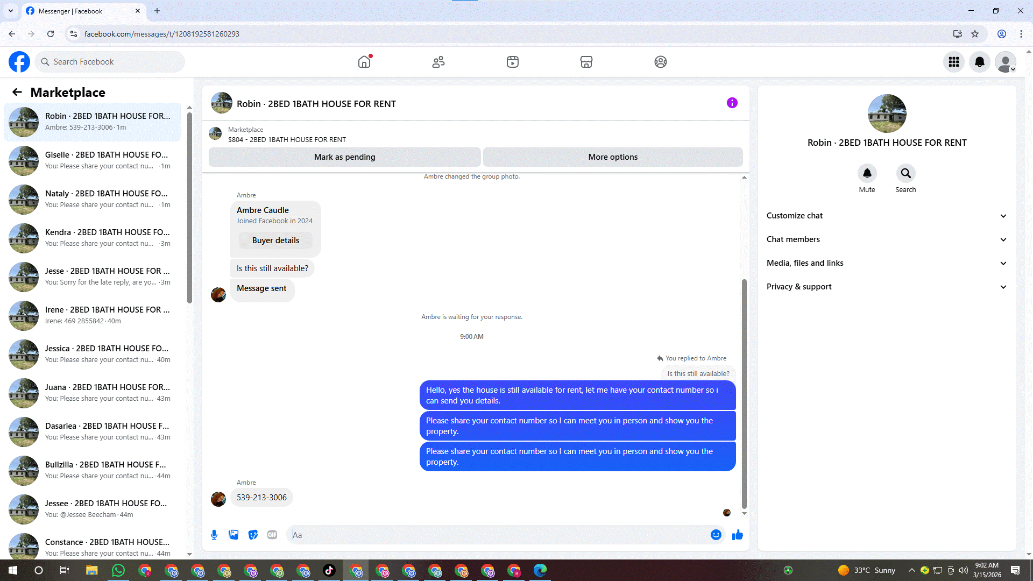Open weather widget showing 33°C Sunny
This screenshot has height=581, width=1033.
[867, 570]
